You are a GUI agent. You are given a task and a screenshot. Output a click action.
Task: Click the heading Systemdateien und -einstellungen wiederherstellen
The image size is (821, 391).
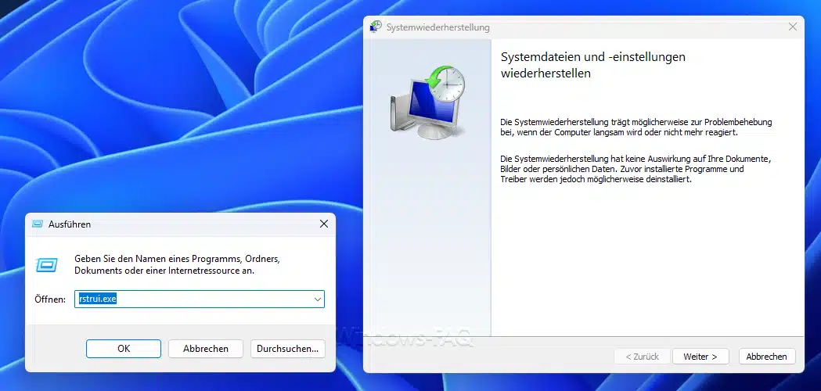(592, 66)
